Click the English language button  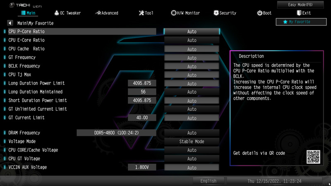208,181
